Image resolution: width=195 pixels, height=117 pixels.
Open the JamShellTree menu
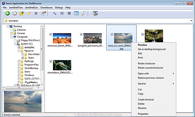point(16,7)
